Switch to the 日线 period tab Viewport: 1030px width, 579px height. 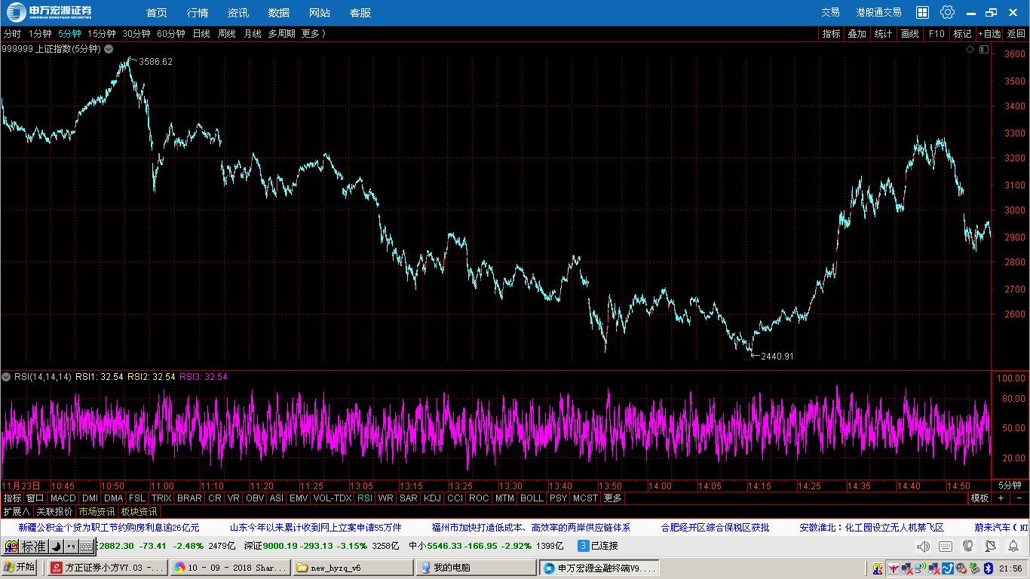(201, 34)
